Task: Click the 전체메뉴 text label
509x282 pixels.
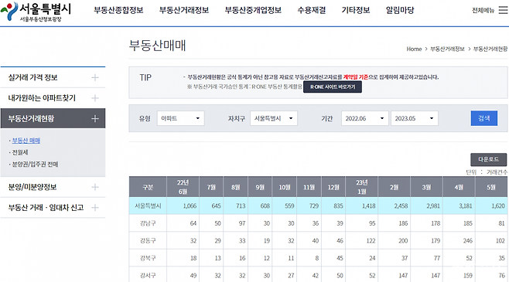Action: 483,10
